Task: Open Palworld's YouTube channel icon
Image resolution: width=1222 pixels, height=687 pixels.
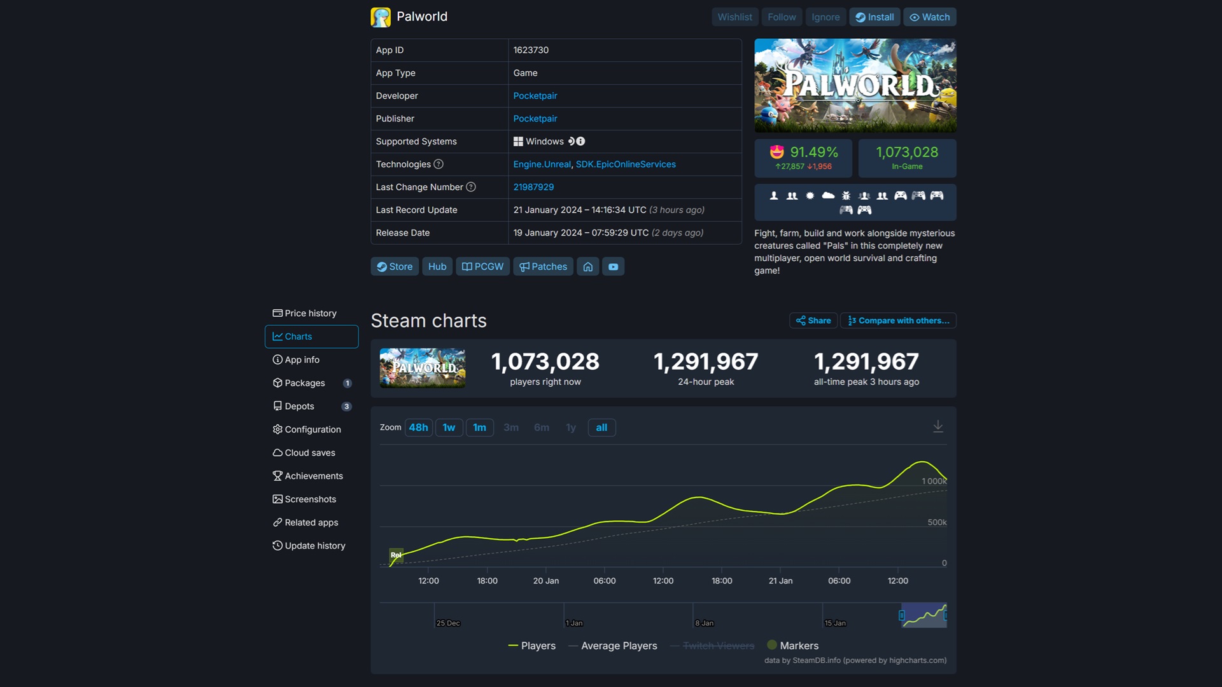Action: tap(613, 267)
